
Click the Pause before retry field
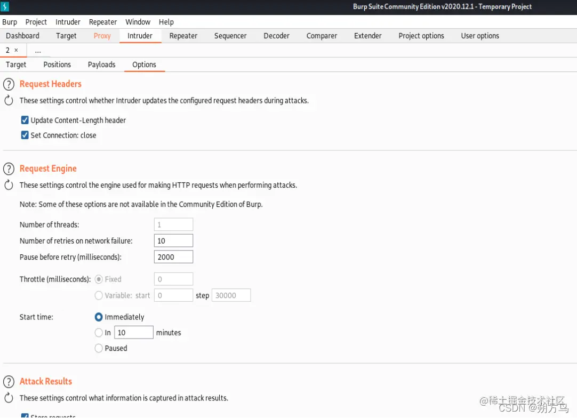[173, 257]
